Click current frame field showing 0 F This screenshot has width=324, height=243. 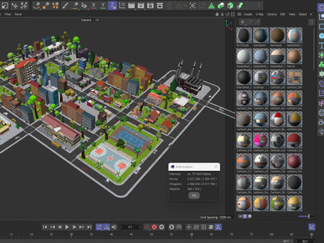(130, 227)
